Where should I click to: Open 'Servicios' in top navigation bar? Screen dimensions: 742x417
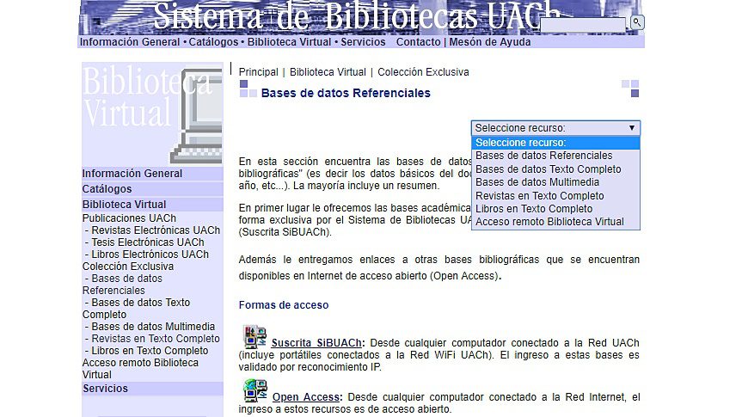tap(363, 42)
